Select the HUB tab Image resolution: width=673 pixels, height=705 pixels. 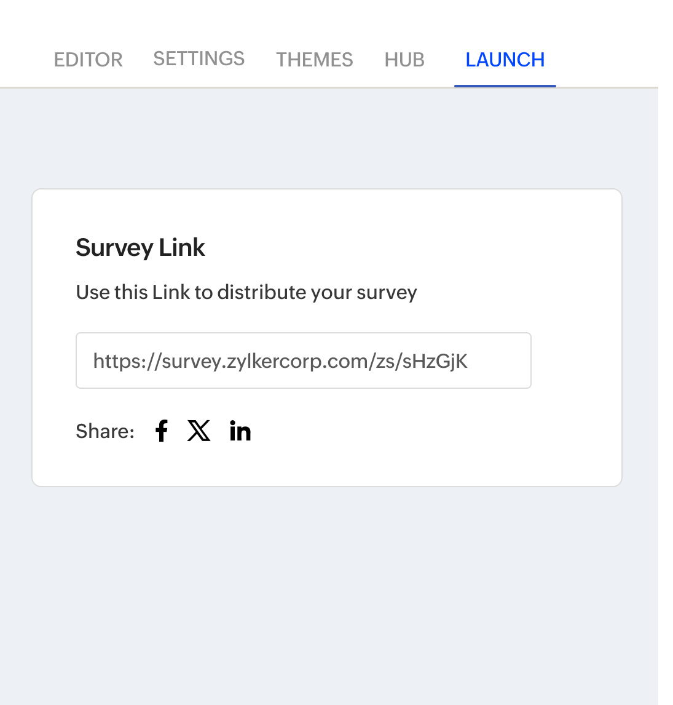404,60
